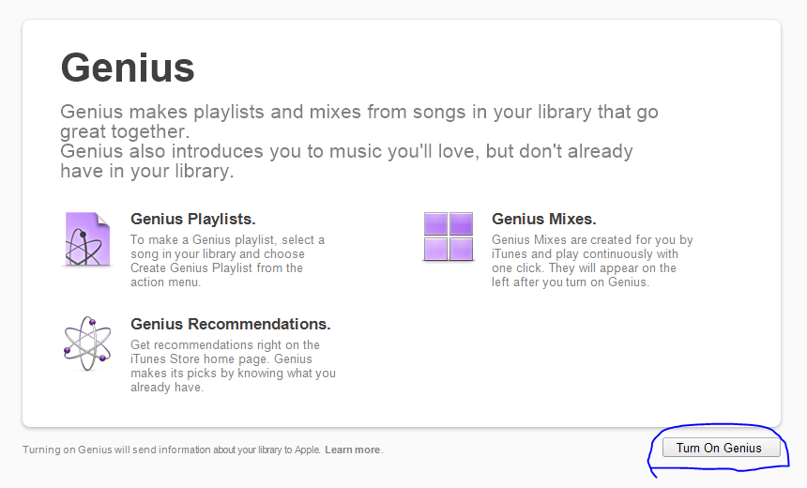Click the Genius Recommendations description paragraph
Viewport: 807px width, 488px height.
point(233,366)
